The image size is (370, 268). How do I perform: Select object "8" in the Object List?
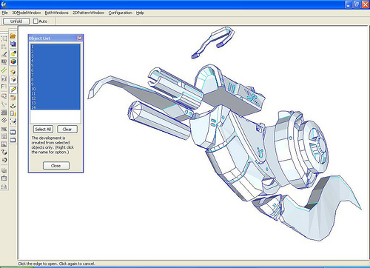point(55,79)
